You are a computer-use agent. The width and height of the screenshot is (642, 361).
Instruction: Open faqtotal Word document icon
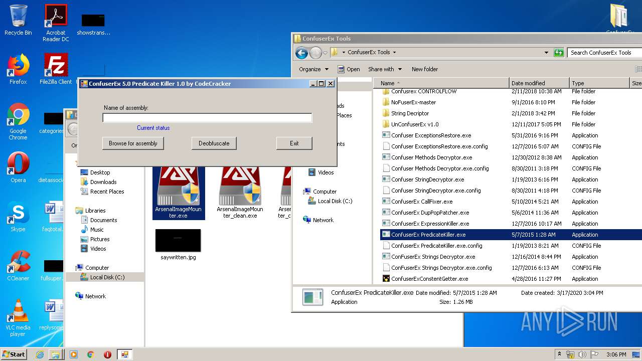pyautogui.click(x=54, y=217)
